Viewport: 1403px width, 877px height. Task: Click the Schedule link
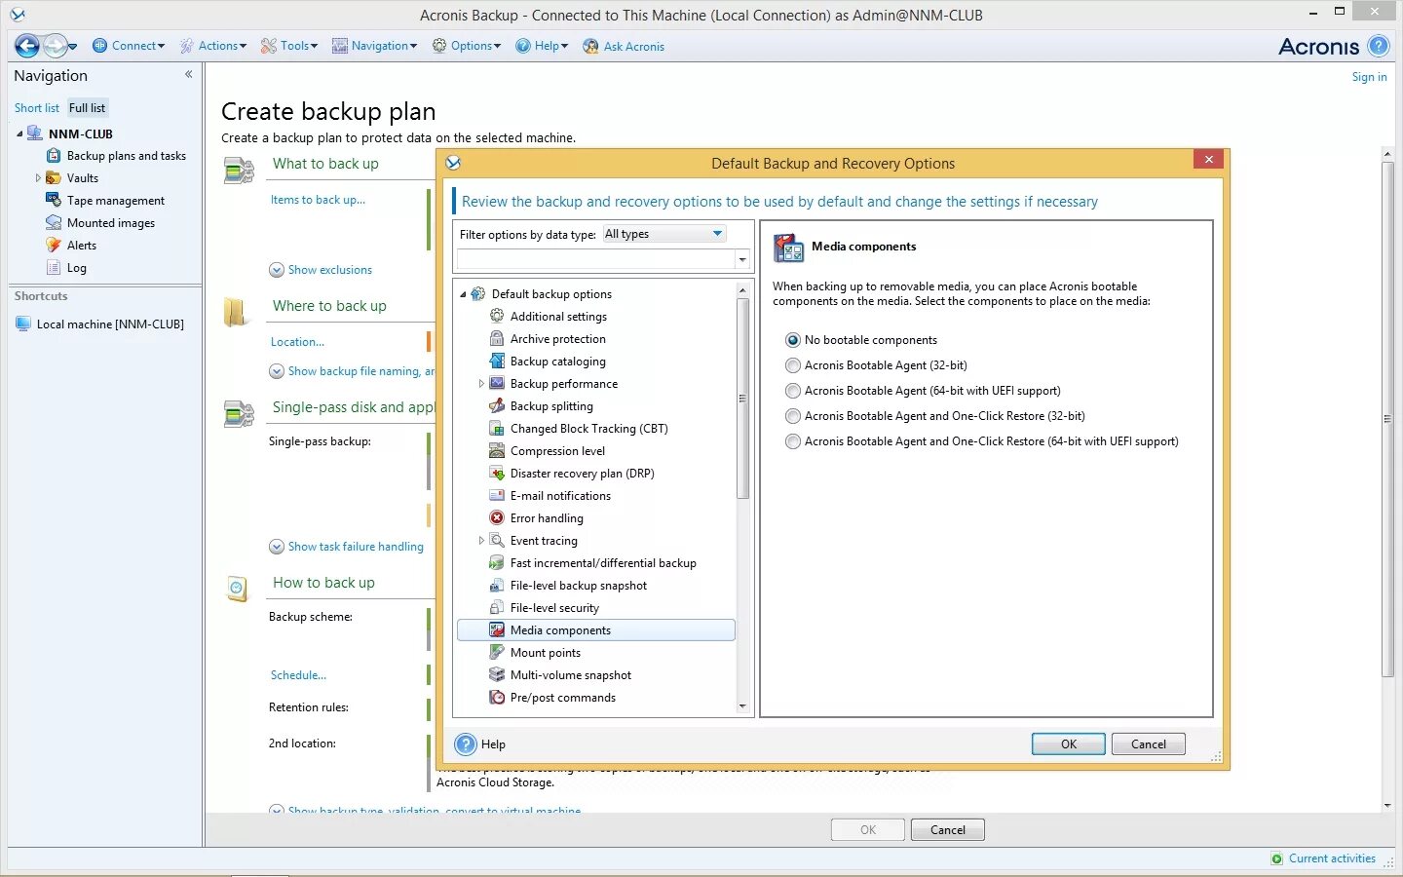[298, 675]
